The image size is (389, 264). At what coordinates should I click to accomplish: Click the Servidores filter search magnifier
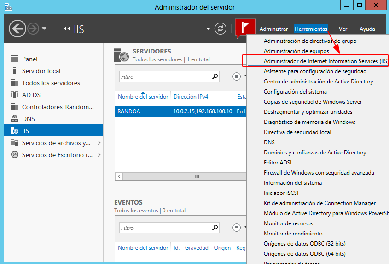[215, 76]
